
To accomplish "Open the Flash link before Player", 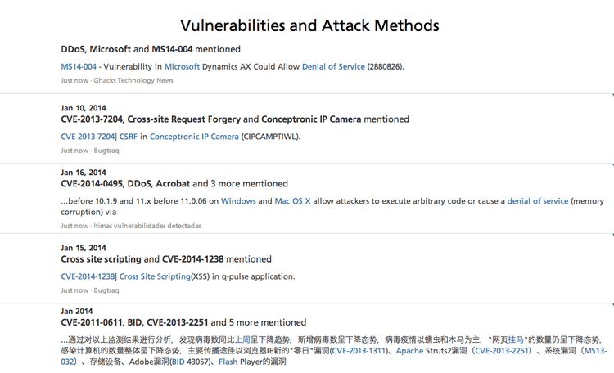I will pos(228,362).
